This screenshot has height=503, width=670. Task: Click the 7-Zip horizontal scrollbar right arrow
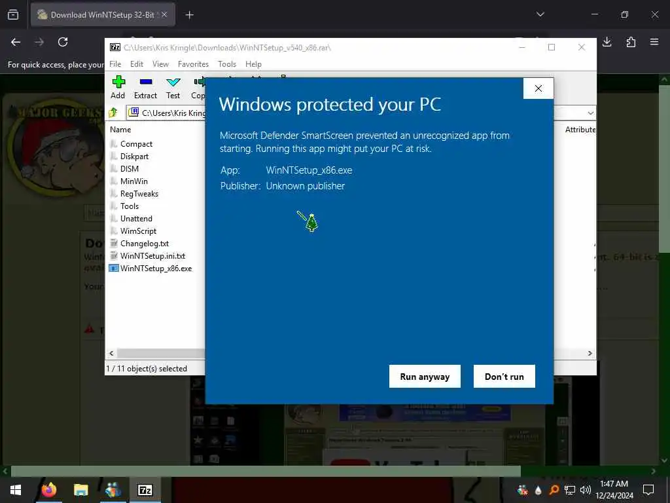pos(590,353)
